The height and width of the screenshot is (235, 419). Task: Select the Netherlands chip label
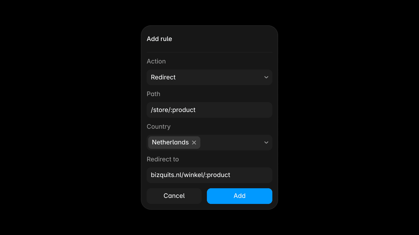pos(170,142)
